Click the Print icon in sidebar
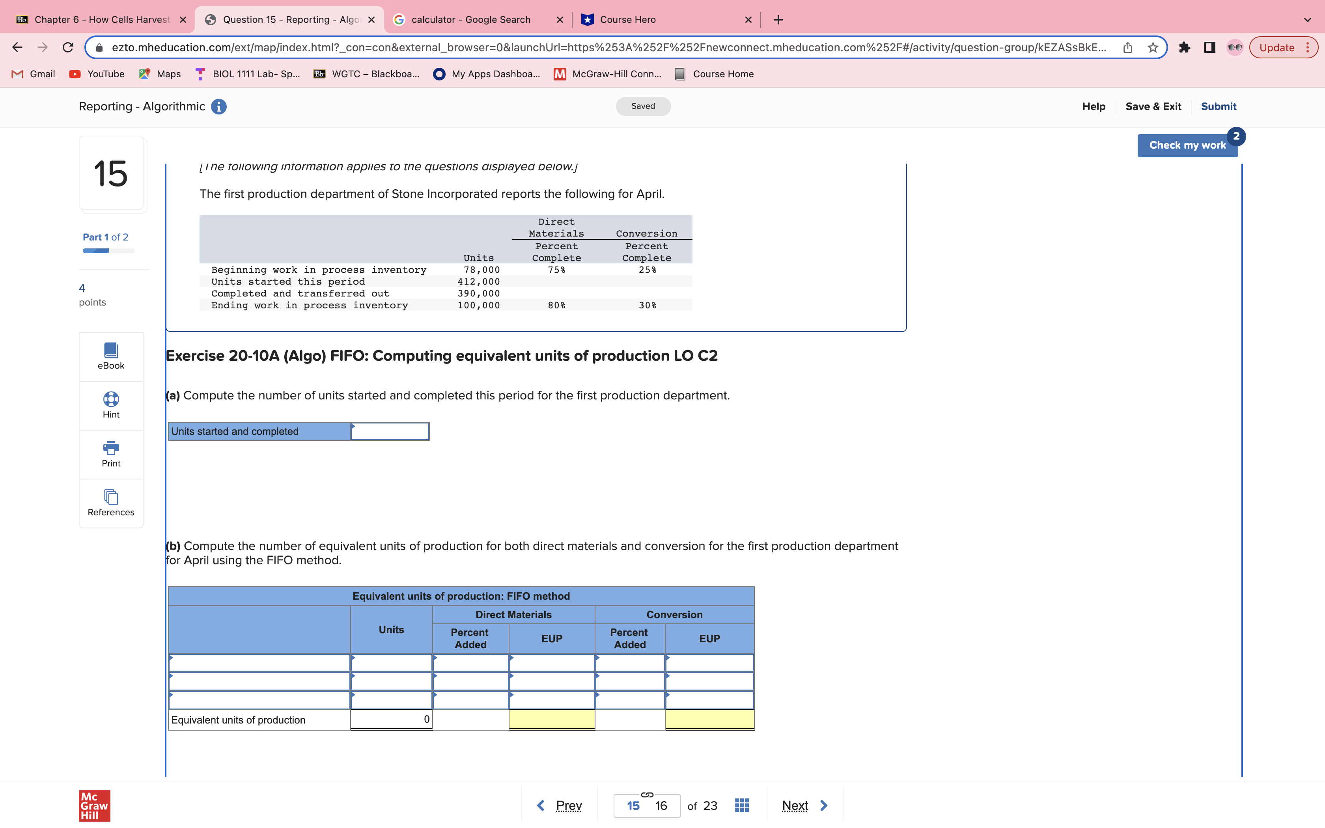 [x=110, y=449]
